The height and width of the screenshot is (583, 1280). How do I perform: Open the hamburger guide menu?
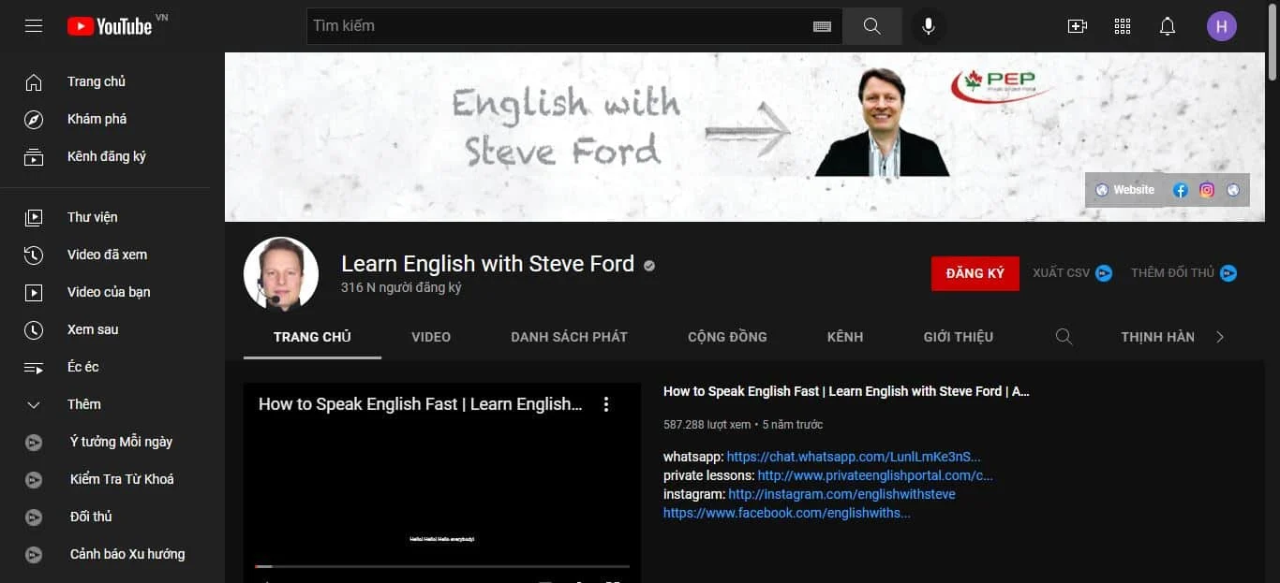tap(34, 26)
